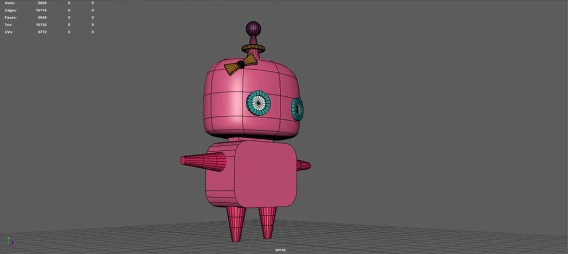Click the edge count value 10116
568x254 pixels.
[x=41, y=10]
